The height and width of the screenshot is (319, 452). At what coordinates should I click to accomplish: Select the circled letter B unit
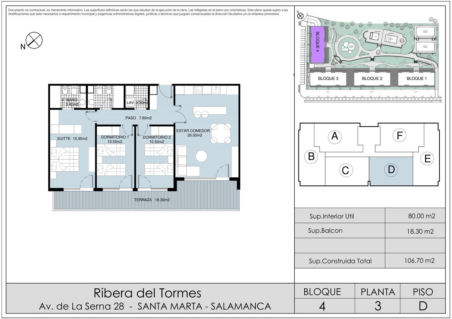tap(311, 156)
